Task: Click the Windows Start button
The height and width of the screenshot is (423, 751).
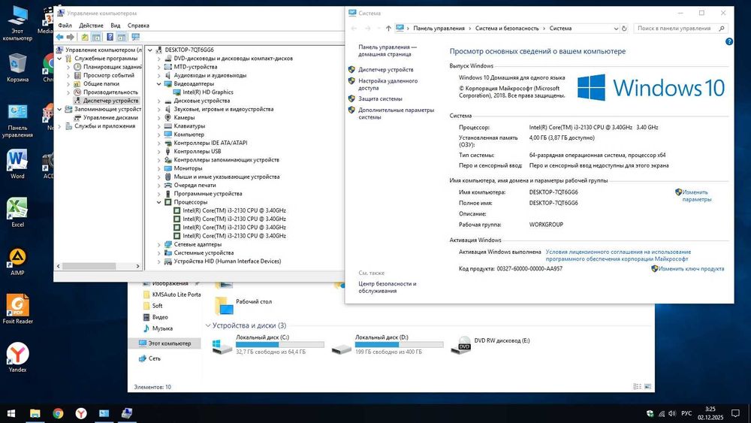Action: [11, 413]
